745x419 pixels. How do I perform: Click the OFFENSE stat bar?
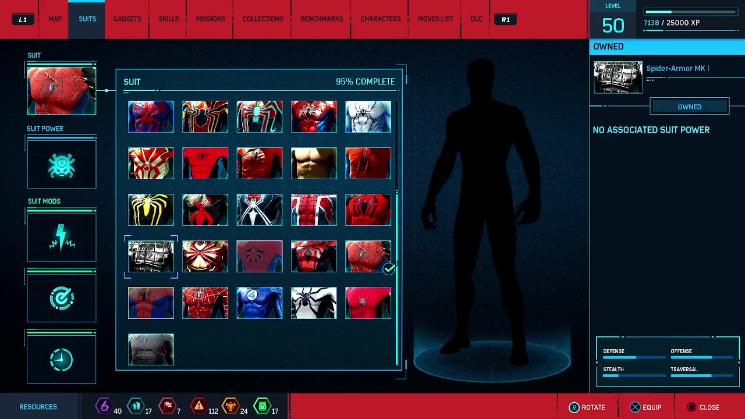pos(701,357)
